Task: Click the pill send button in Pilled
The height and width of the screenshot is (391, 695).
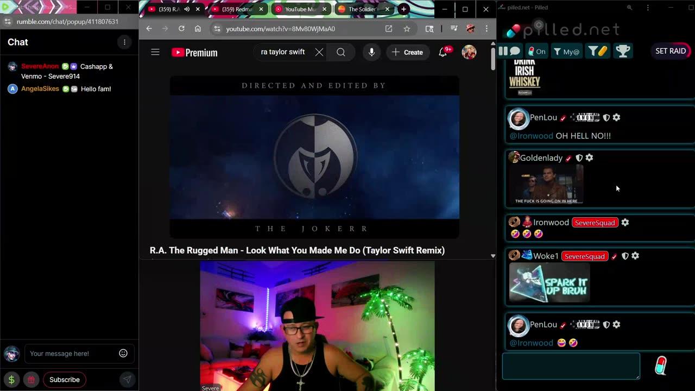Action: pos(661,366)
